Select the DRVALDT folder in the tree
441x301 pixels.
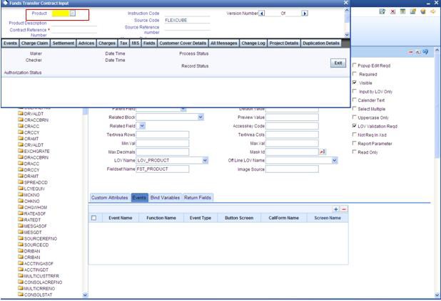[31, 114]
